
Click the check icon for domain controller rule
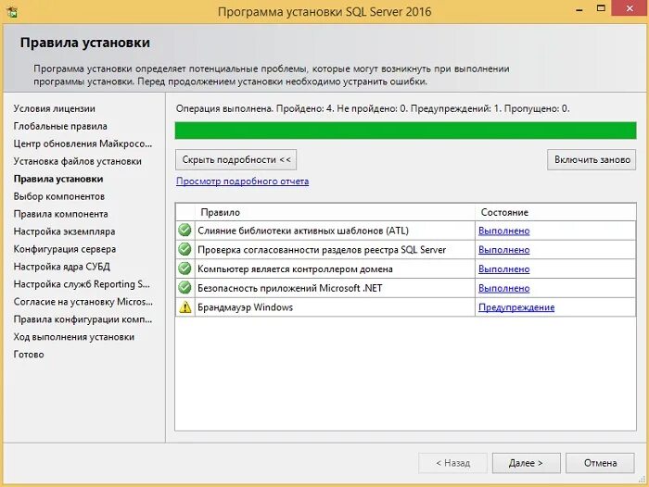pyautogui.click(x=185, y=268)
